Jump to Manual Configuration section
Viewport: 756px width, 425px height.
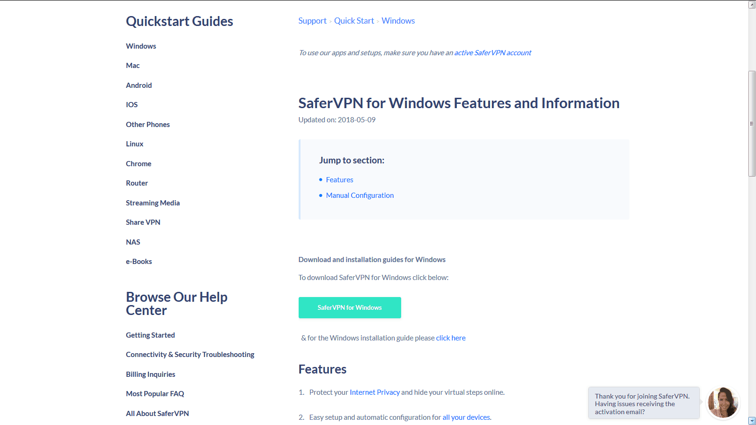360,195
